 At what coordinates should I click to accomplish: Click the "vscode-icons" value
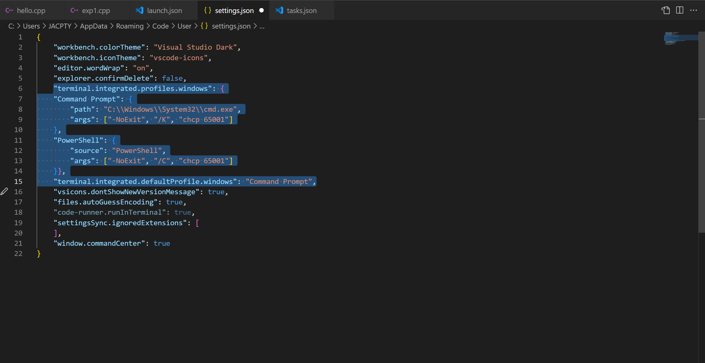[x=179, y=58]
